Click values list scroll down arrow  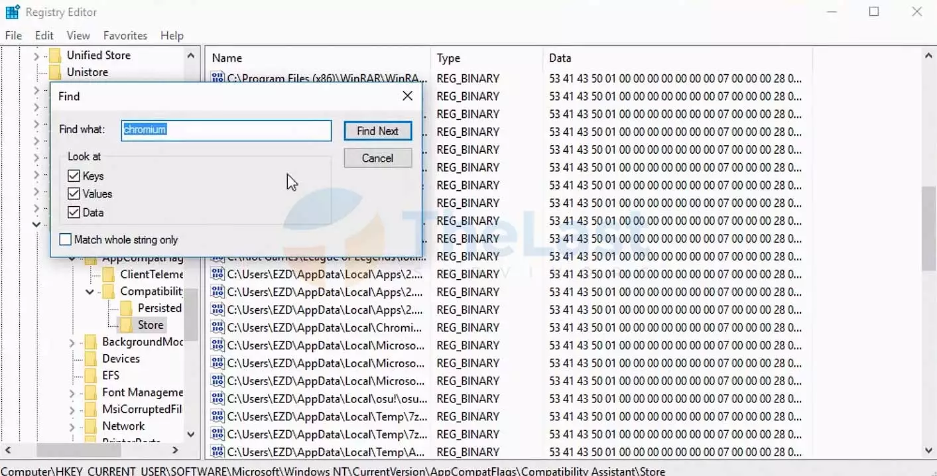click(x=928, y=450)
